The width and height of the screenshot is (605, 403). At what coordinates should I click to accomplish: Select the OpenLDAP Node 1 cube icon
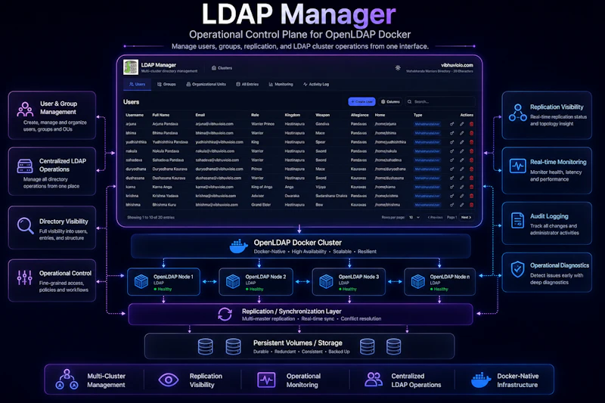tap(141, 281)
